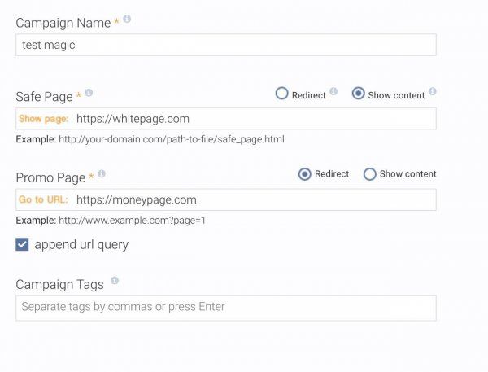This screenshot has height=372, width=488.
Task: Click the info icon beside Campaign Tags
Action: pos(115,281)
